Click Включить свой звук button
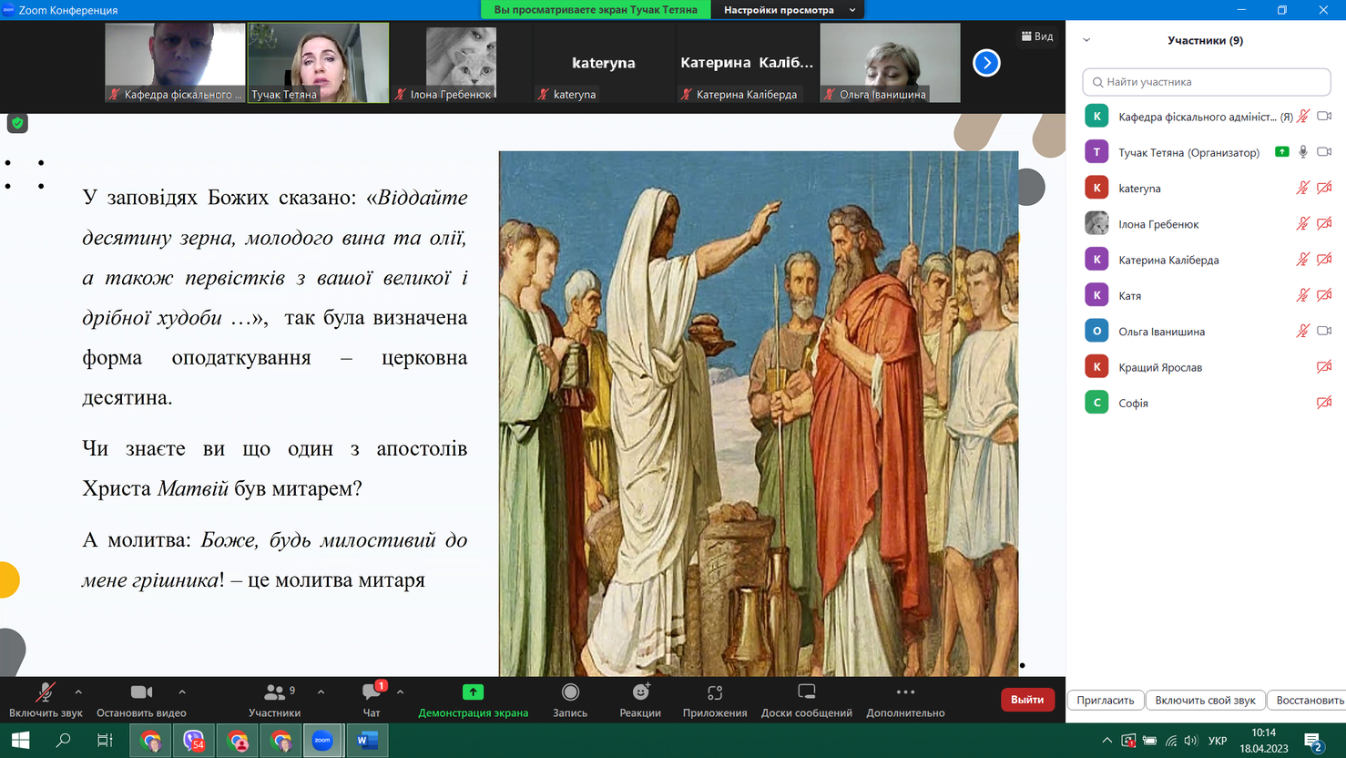This screenshot has height=758, width=1346. click(1205, 700)
